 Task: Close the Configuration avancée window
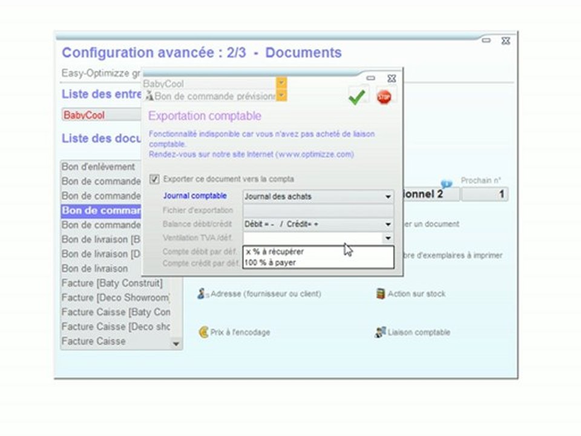[506, 41]
